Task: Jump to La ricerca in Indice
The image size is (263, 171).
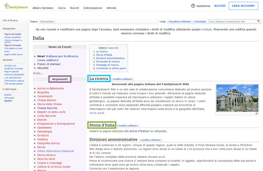Action: [x=102, y=52]
